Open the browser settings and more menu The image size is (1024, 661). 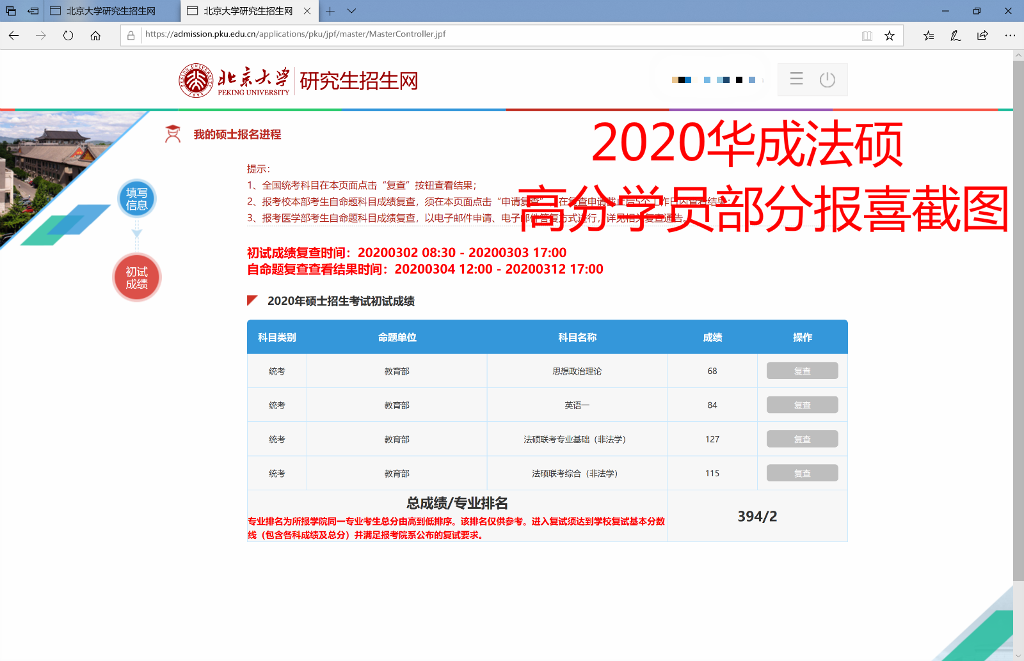tap(1010, 36)
